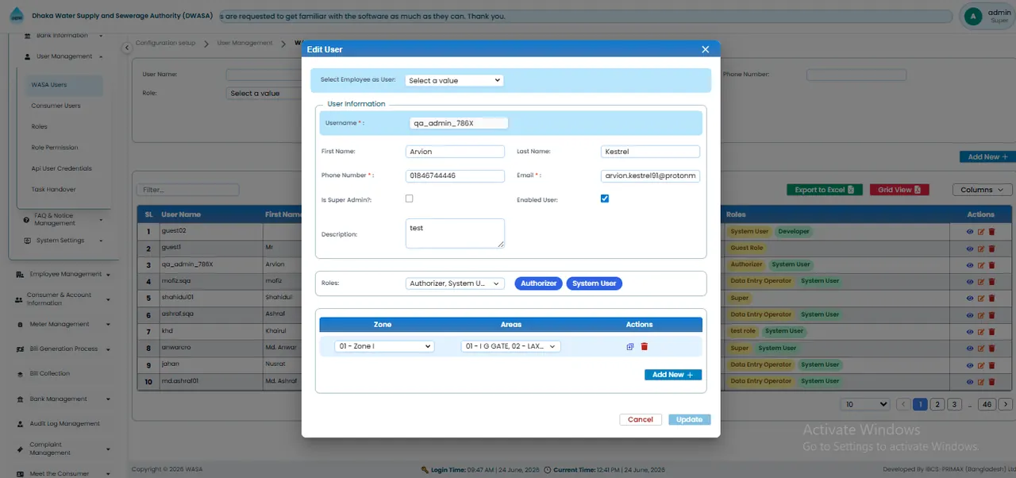
Task: Edit the anwarcro row via the pencil icon
Action: pyautogui.click(x=981, y=349)
